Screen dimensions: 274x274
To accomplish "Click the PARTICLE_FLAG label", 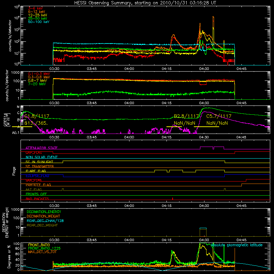I will tap(38, 185).
